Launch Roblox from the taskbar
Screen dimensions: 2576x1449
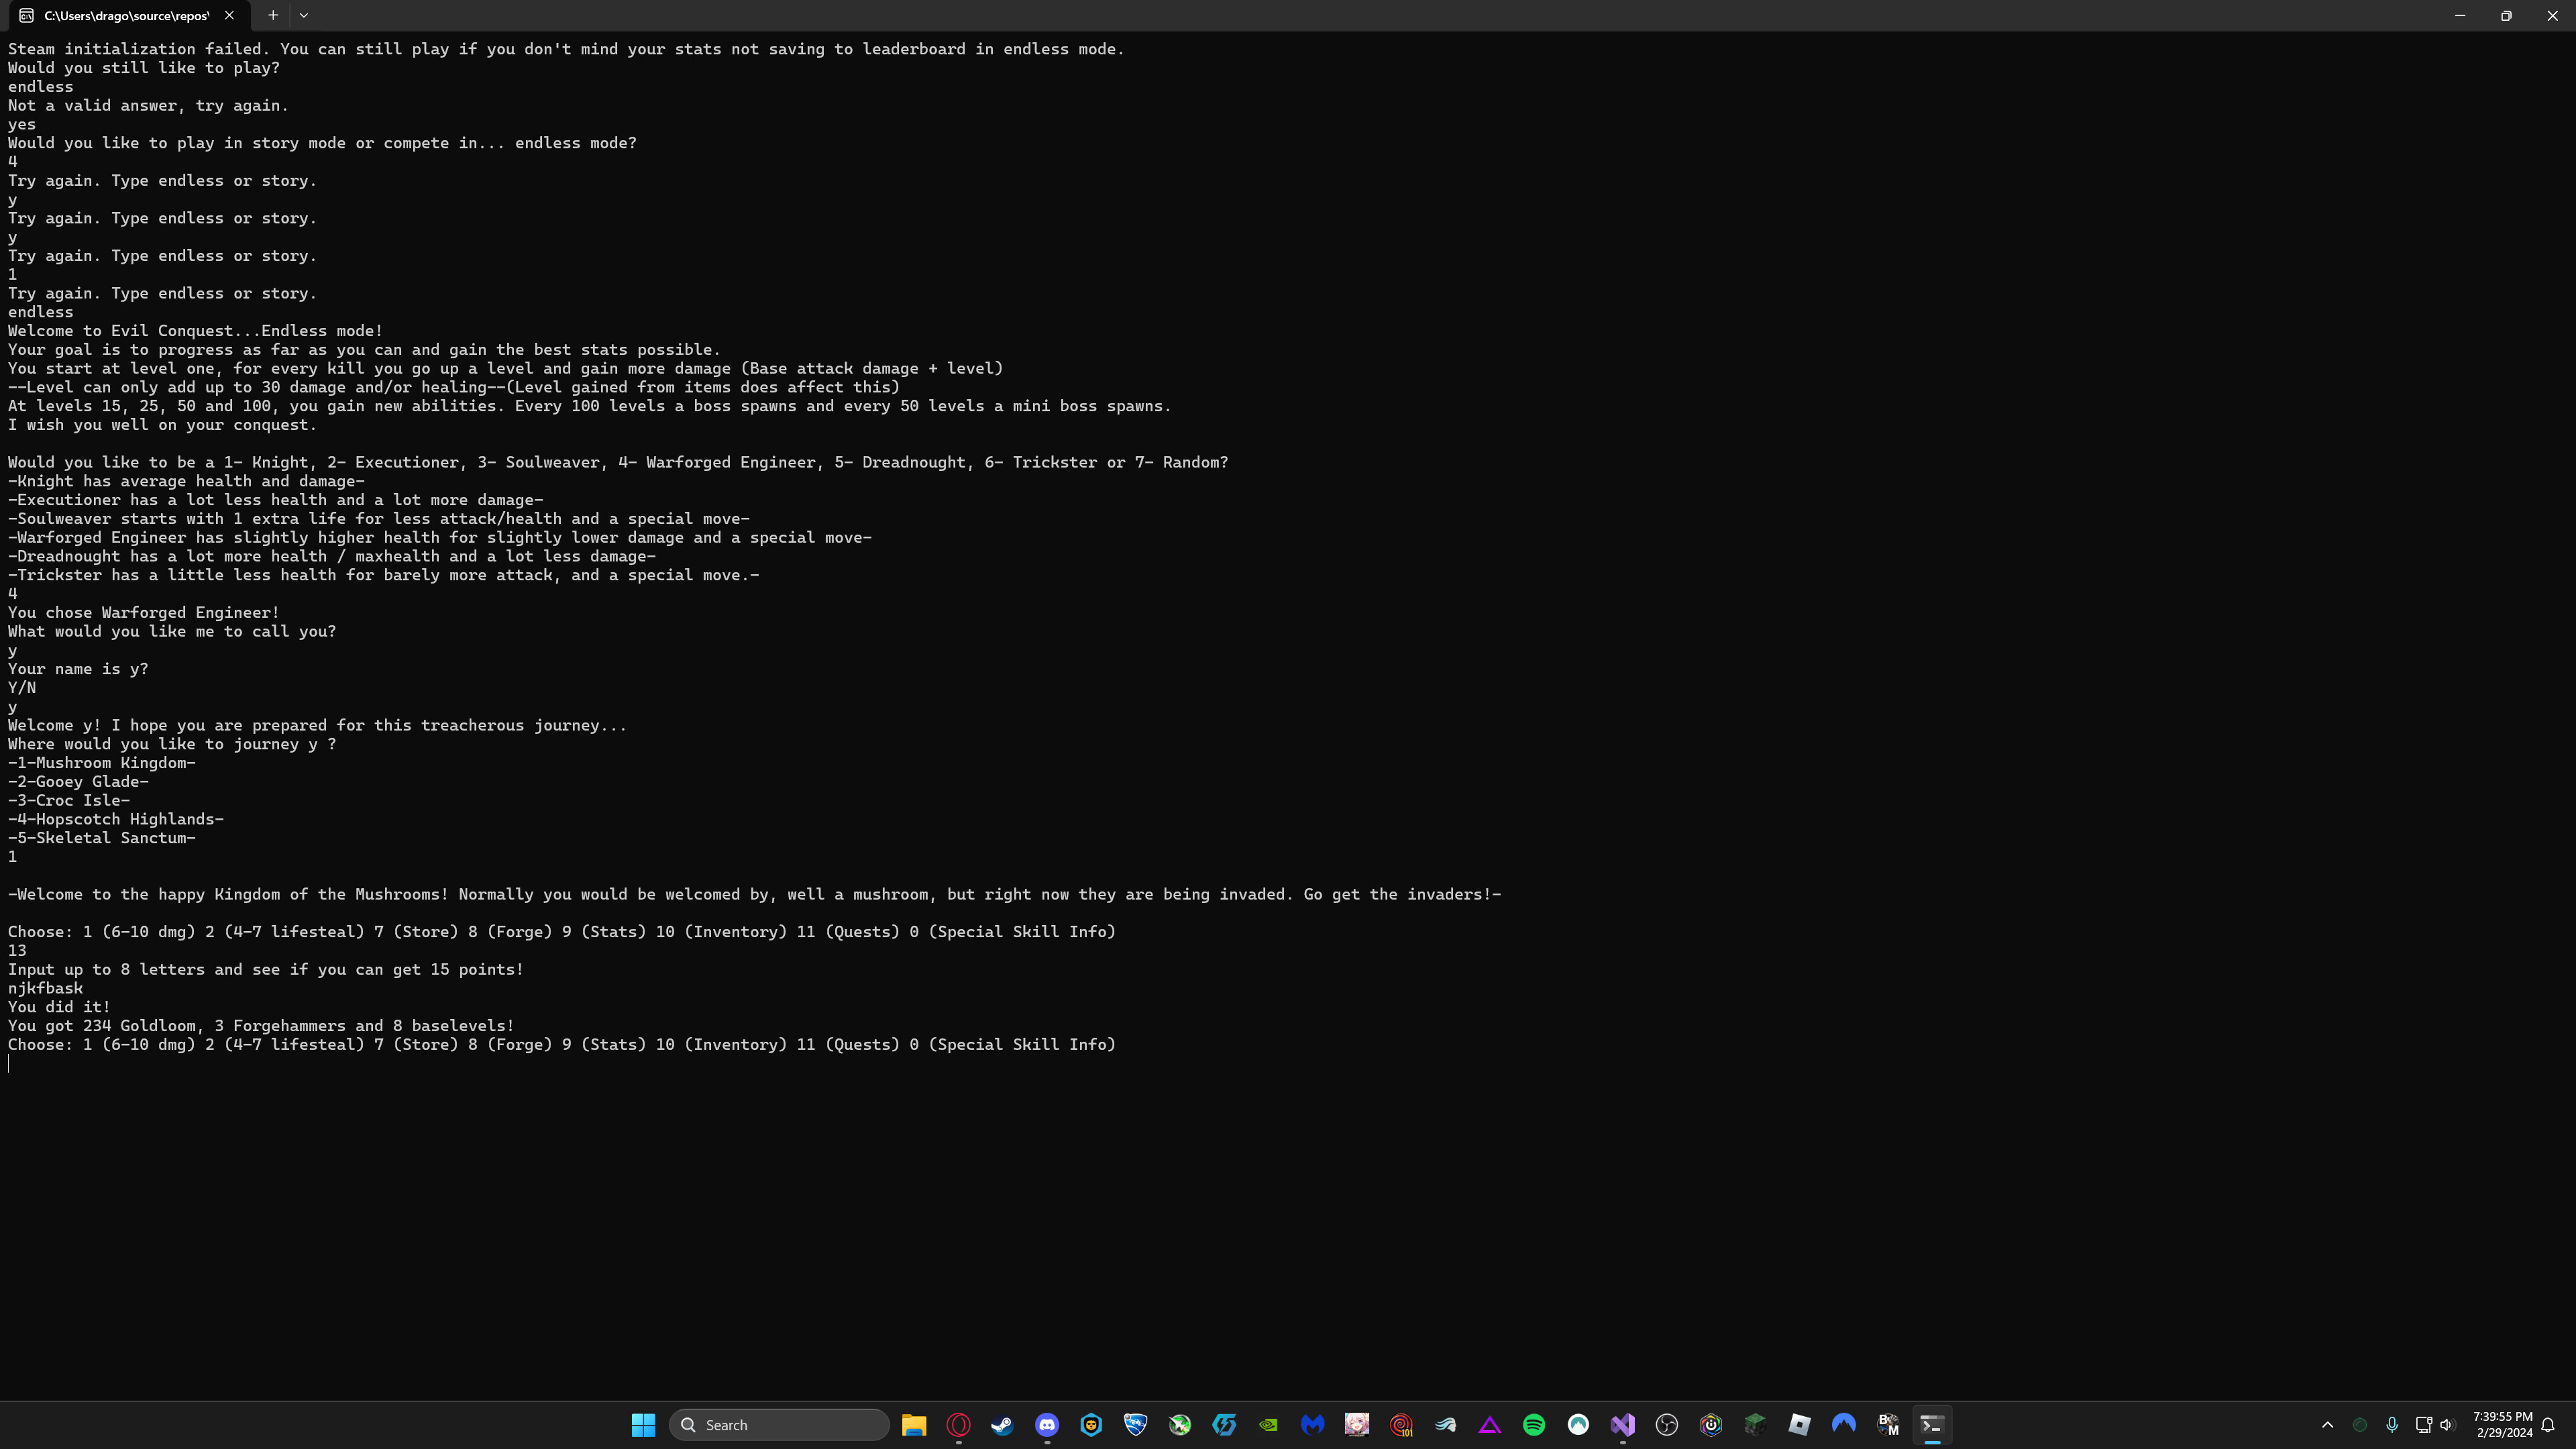1800,1425
